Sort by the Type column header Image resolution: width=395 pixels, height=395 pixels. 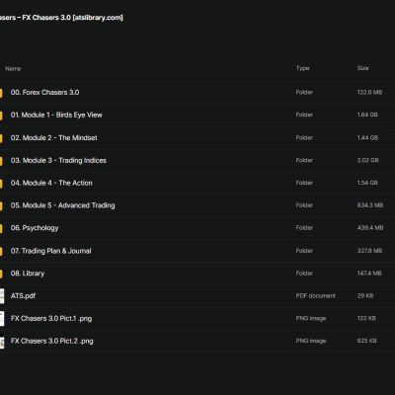302,68
